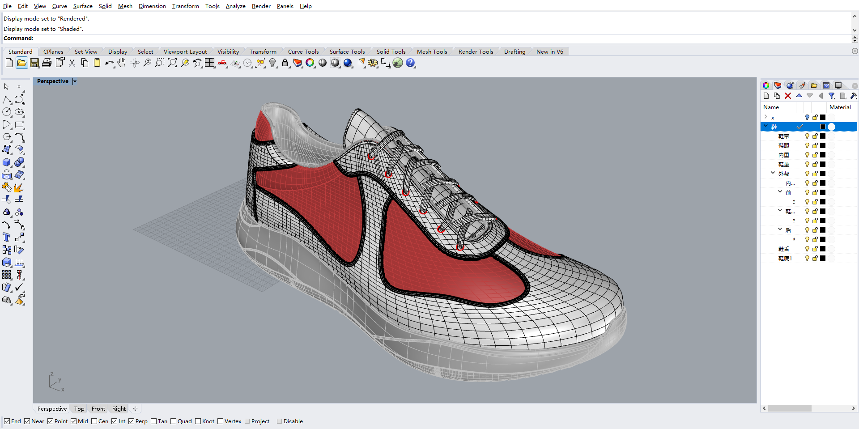Click the layer tools hammer icon

coord(854,96)
